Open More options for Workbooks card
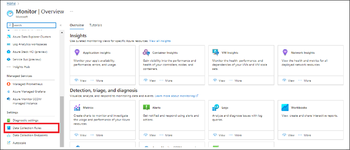The width and height of the screenshot is (350, 150). (304, 135)
